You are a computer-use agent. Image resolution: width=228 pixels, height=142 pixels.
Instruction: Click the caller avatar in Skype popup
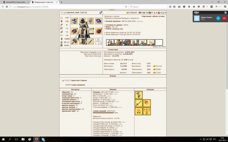(197, 18)
